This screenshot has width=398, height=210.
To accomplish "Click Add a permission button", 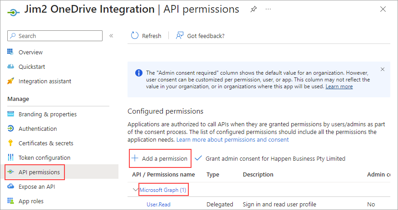I will pyautogui.click(x=160, y=158).
